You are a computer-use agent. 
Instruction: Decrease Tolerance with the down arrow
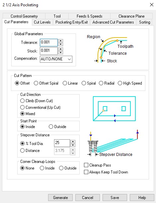(x=60, y=44)
